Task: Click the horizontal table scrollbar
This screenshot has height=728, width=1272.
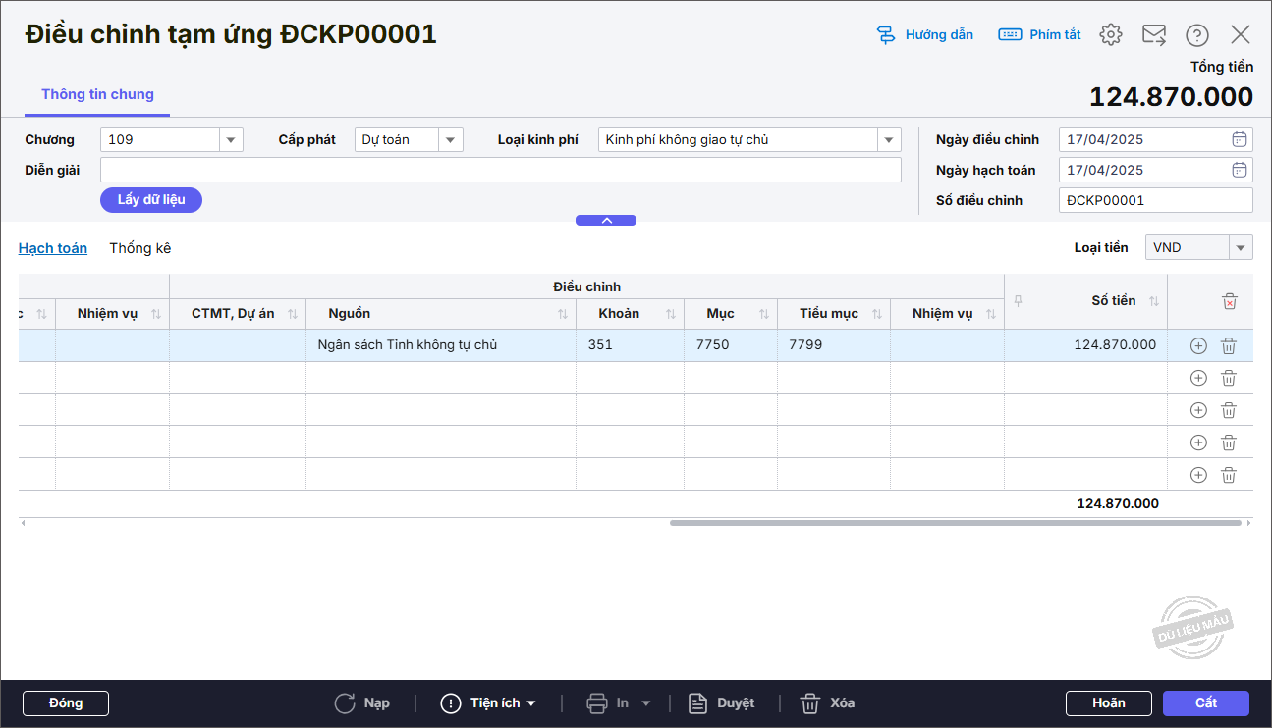Action: 955,523
